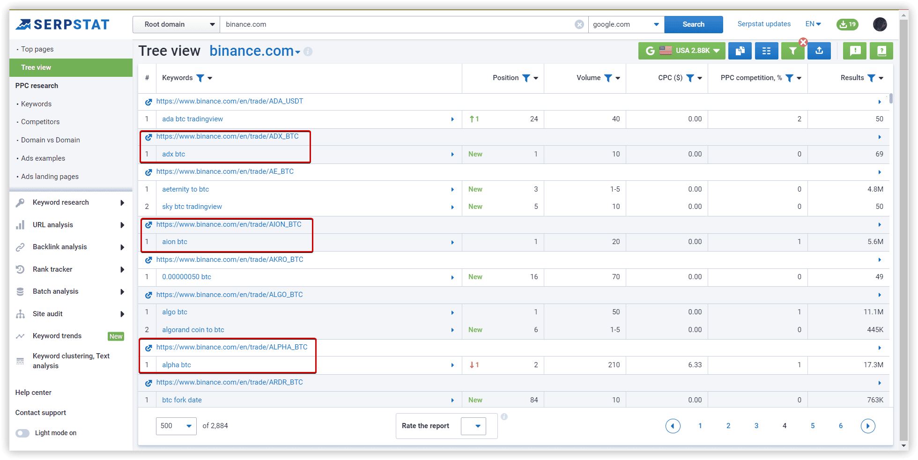Click the alpha btc keyword link
Viewport: 918px width, 460px height.
(x=177, y=365)
